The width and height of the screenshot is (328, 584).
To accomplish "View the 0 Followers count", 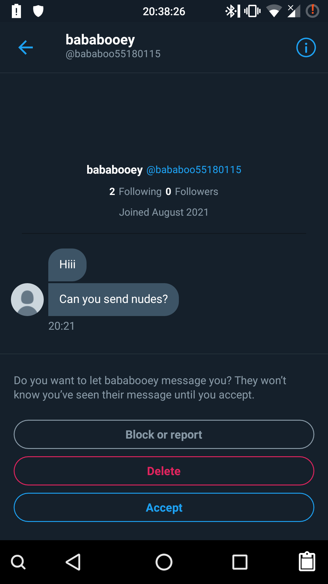I will (192, 192).
